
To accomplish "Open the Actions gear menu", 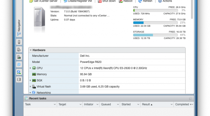I will (165, 1).
